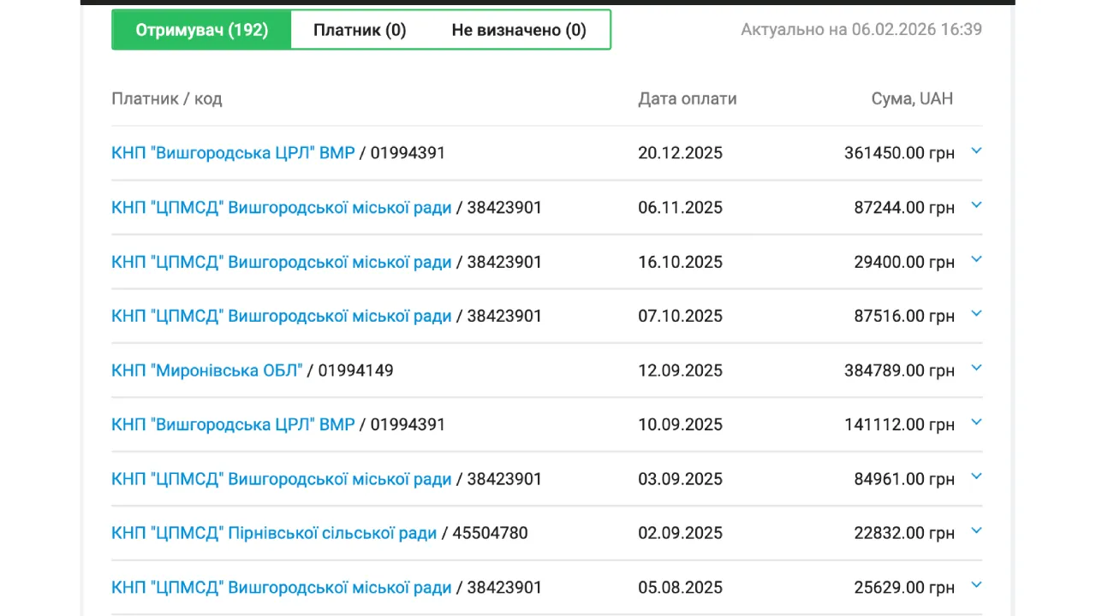Viewport: 1096px width, 616px height.
Task: Expand the 87516.00 грн payment row
Action: pos(976,314)
